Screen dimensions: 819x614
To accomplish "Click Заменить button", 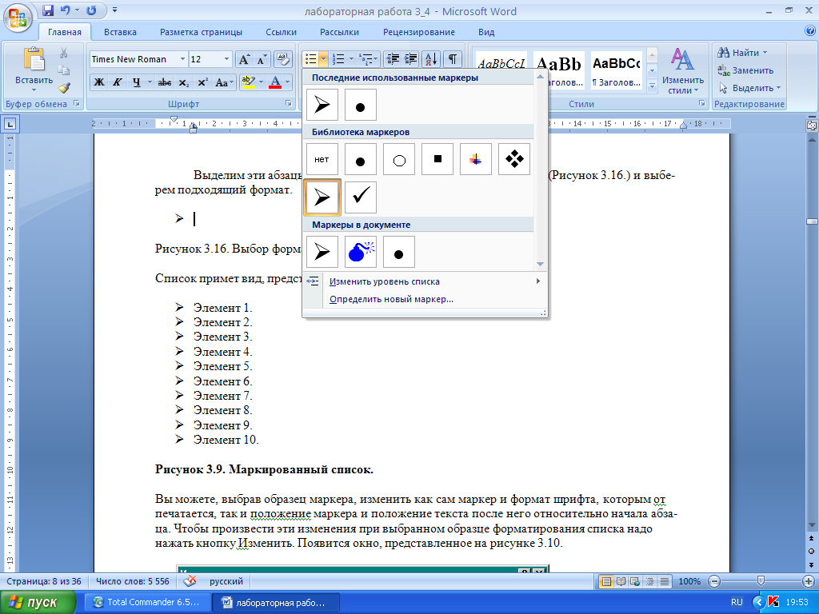I will [x=745, y=70].
